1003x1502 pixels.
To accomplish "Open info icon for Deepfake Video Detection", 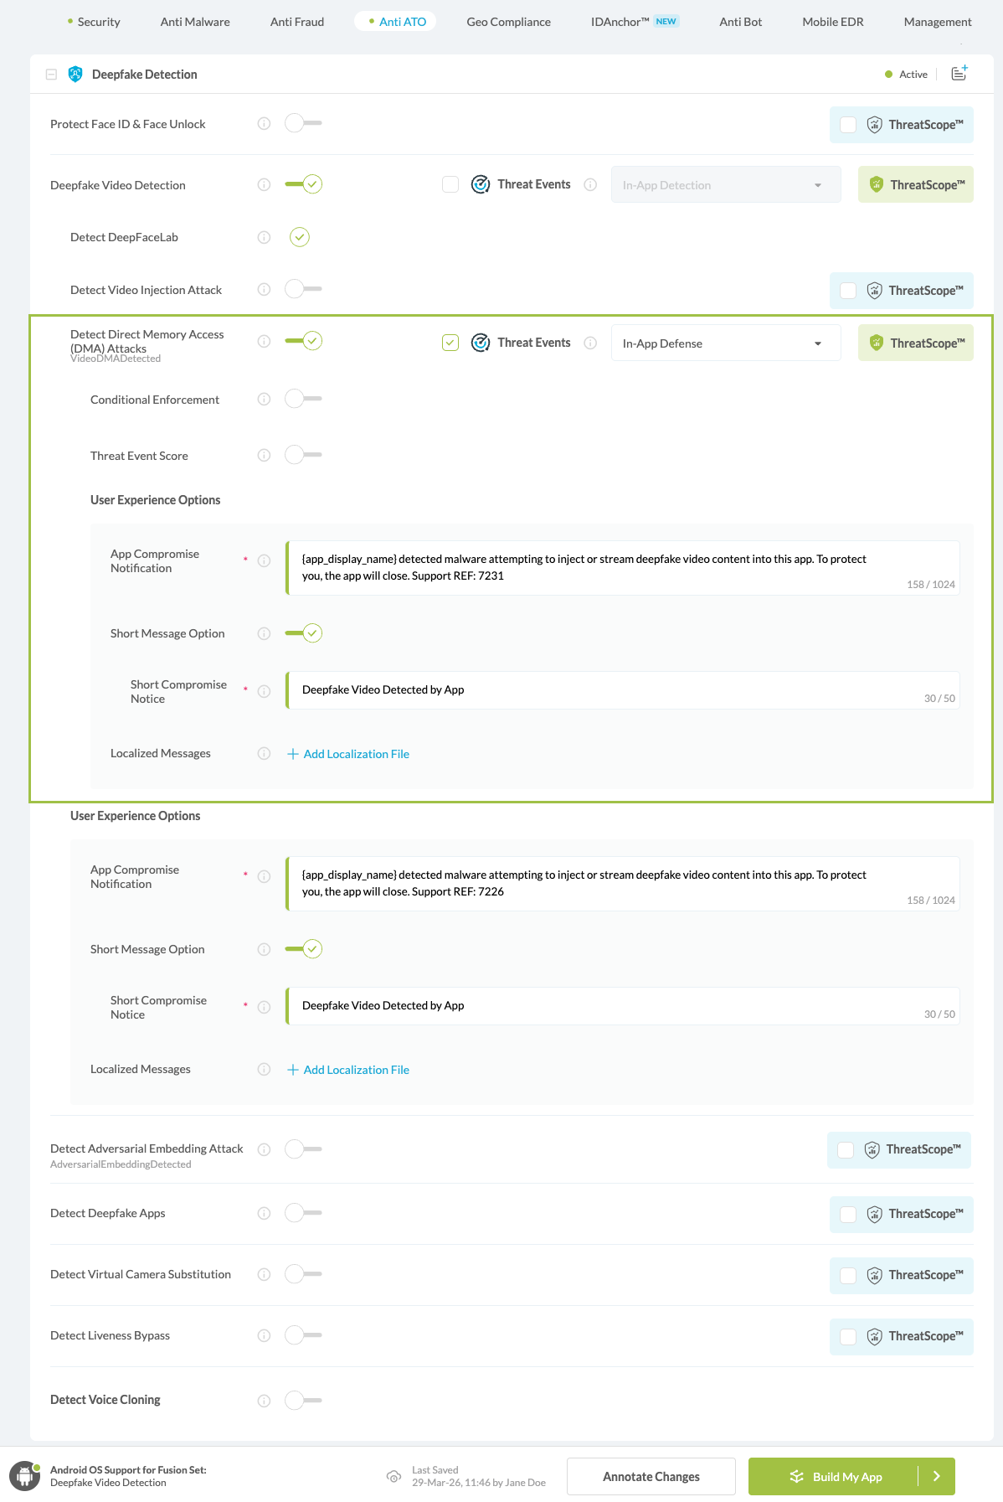I will [x=264, y=185].
